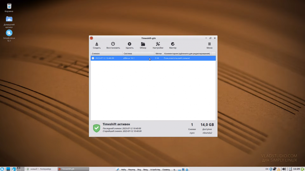This screenshot has height=171, width=305.
Task: Open Simply Linux 10.1 desktop icon
Action: (9, 36)
